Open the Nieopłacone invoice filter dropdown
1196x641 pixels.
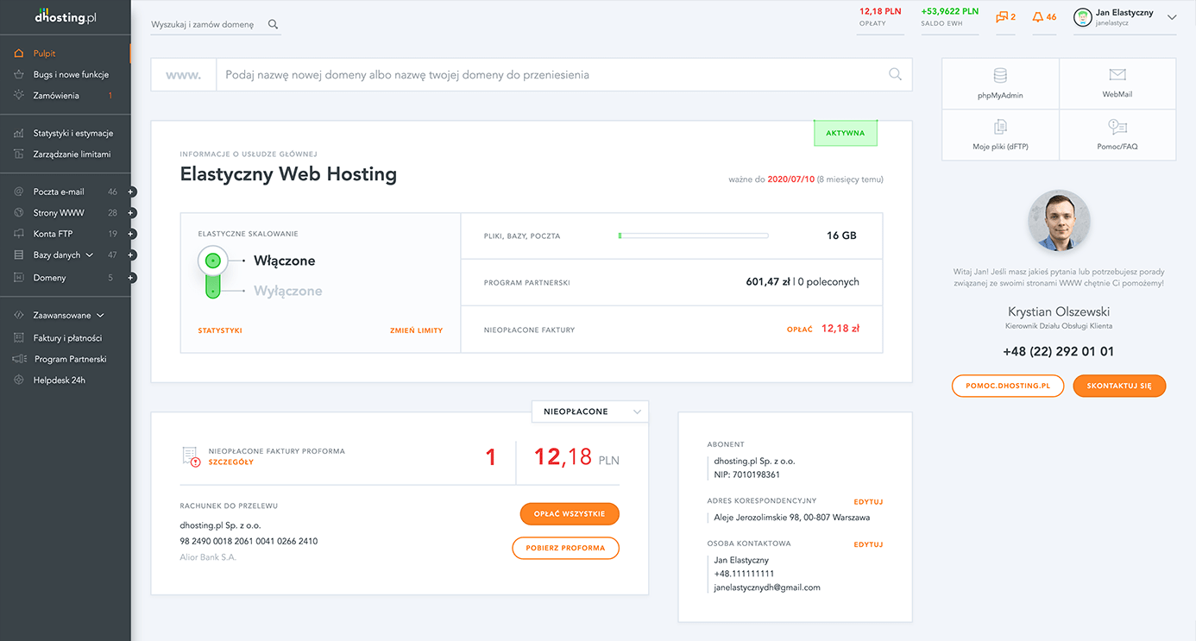pos(590,412)
